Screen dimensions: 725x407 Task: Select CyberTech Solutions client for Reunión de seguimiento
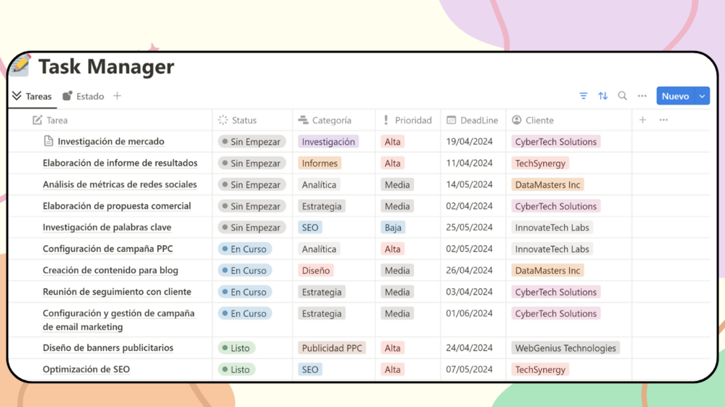555,292
